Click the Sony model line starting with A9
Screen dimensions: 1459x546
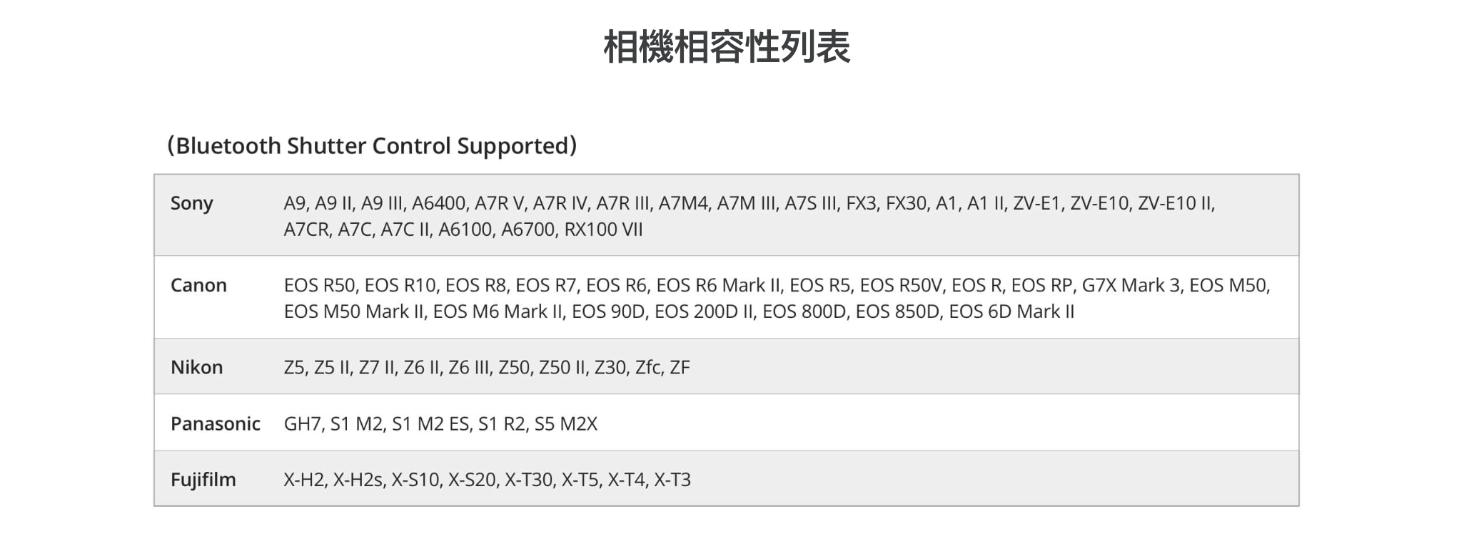(x=749, y=203)
